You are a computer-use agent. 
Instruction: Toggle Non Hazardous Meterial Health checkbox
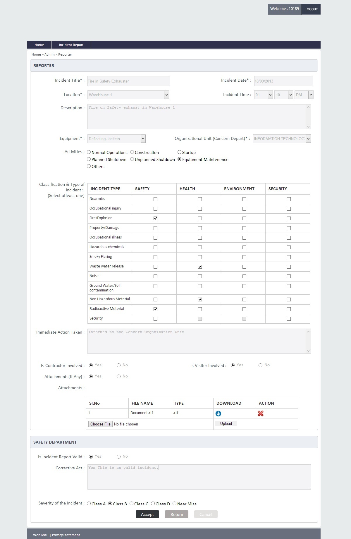coord(200,299)
